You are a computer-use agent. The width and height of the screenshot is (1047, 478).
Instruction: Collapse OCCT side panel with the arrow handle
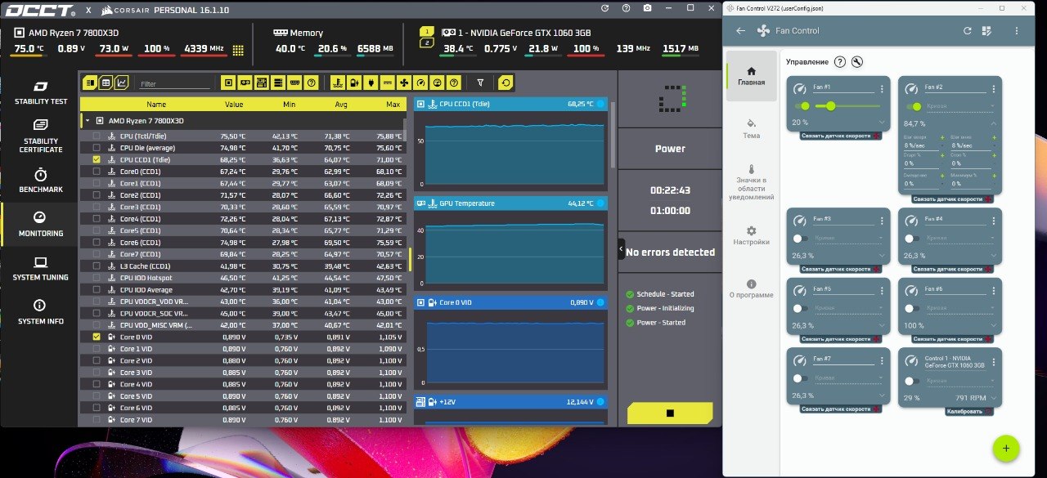621,249
